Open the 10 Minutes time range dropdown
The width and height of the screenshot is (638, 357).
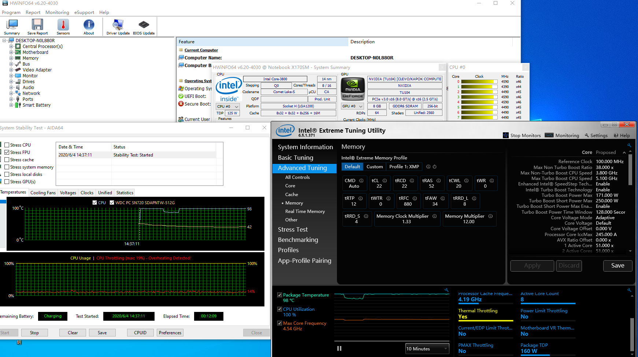(427, 349)
